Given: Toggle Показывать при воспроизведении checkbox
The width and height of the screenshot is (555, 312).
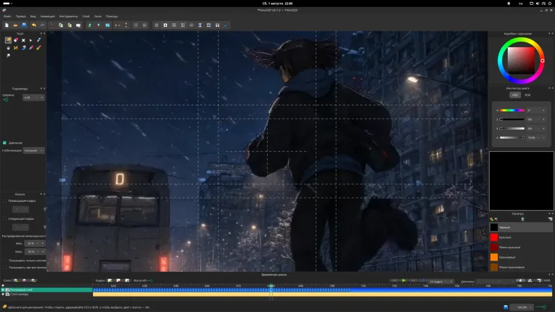Looking at the screenshot, I should click(x=5, y=268).
